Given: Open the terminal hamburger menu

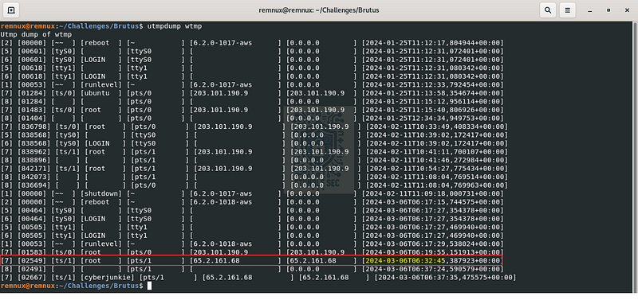Looking at the screenshot, I should tap(567, 10).
